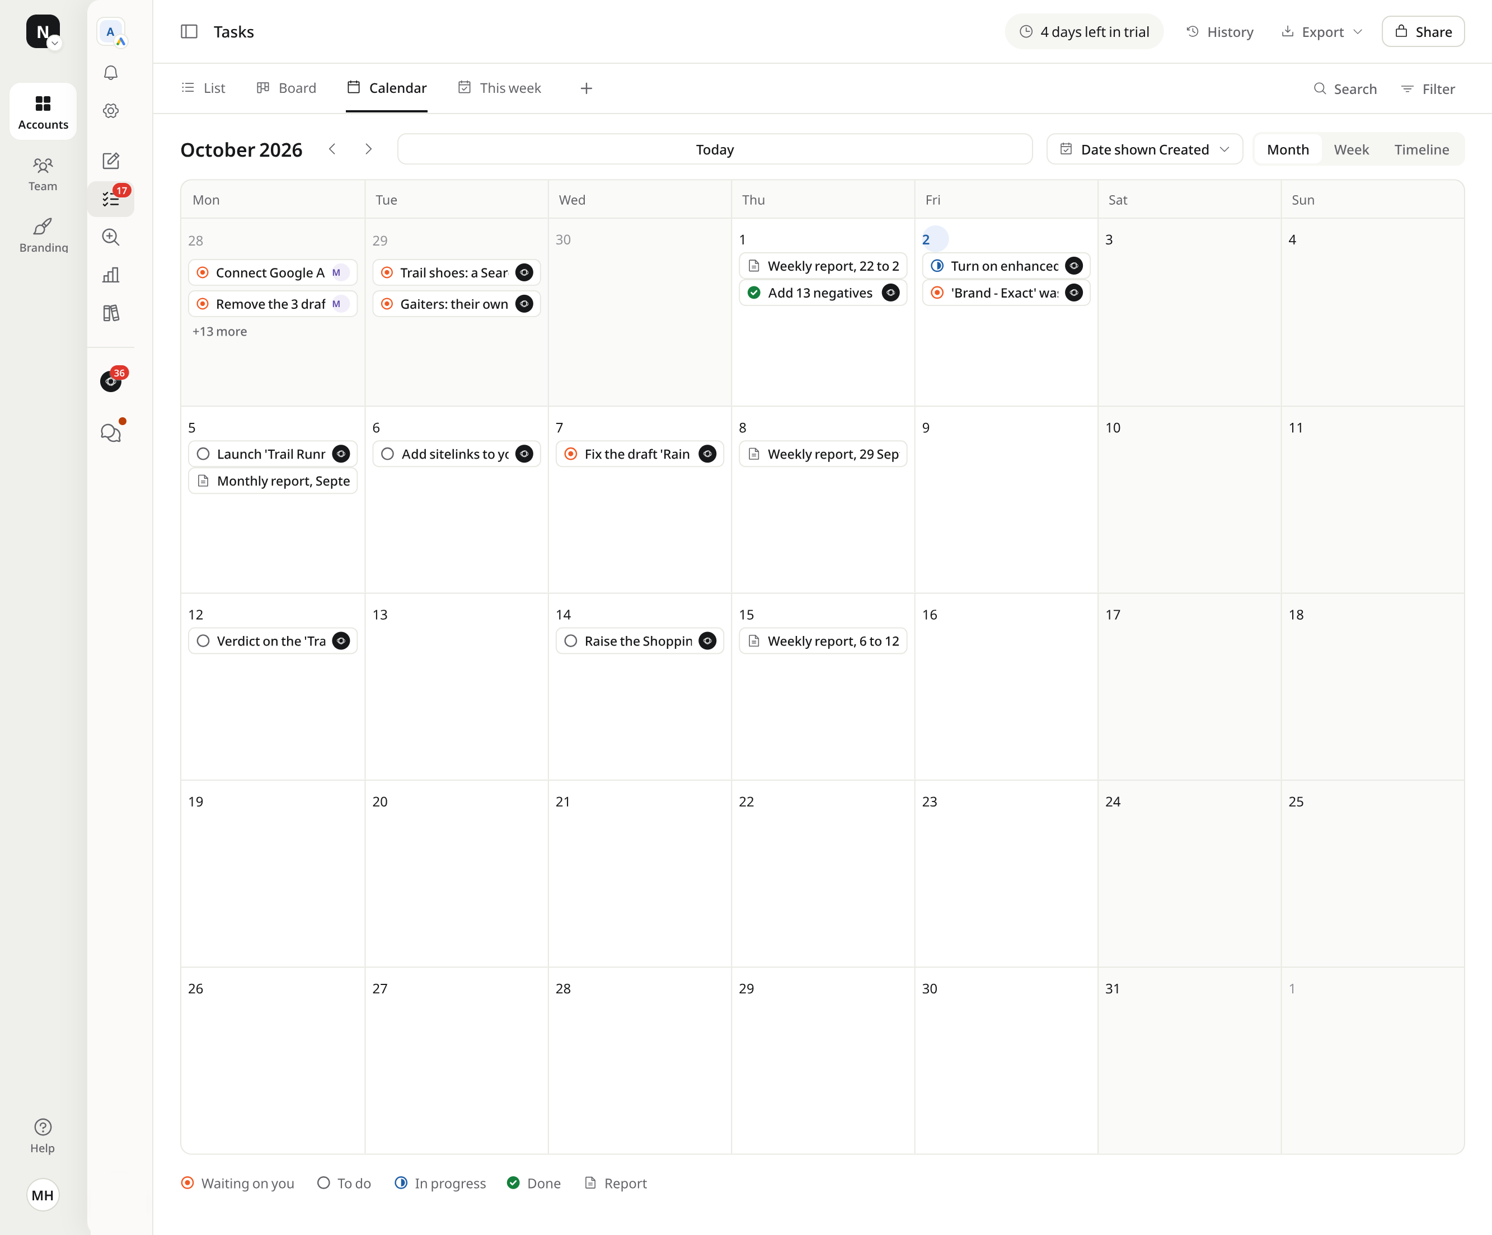This screenshot has height=1235, width=1492.
Task: Open the Accounts section
Action: pos(43,112)
